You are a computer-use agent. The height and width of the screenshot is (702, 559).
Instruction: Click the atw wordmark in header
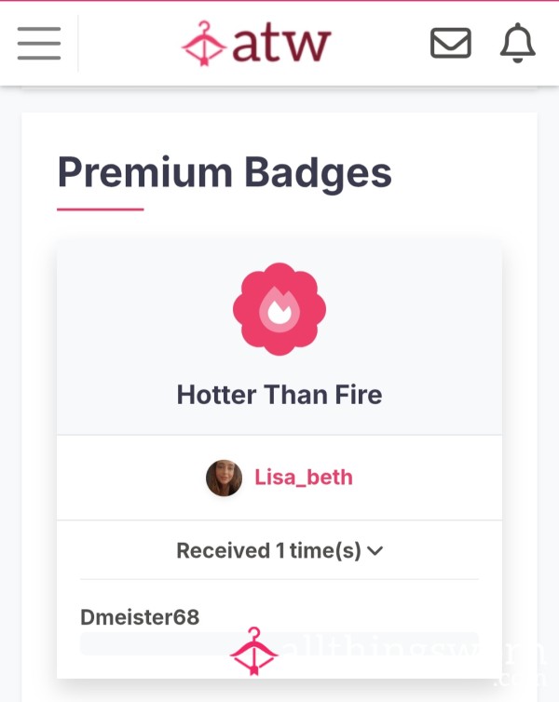pyautogui.click(x=281, y=44)
